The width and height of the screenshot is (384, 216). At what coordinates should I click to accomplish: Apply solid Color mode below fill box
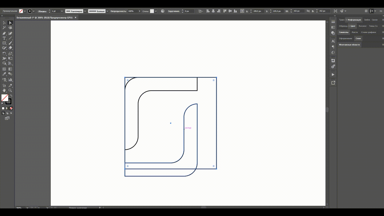point(3,108)
